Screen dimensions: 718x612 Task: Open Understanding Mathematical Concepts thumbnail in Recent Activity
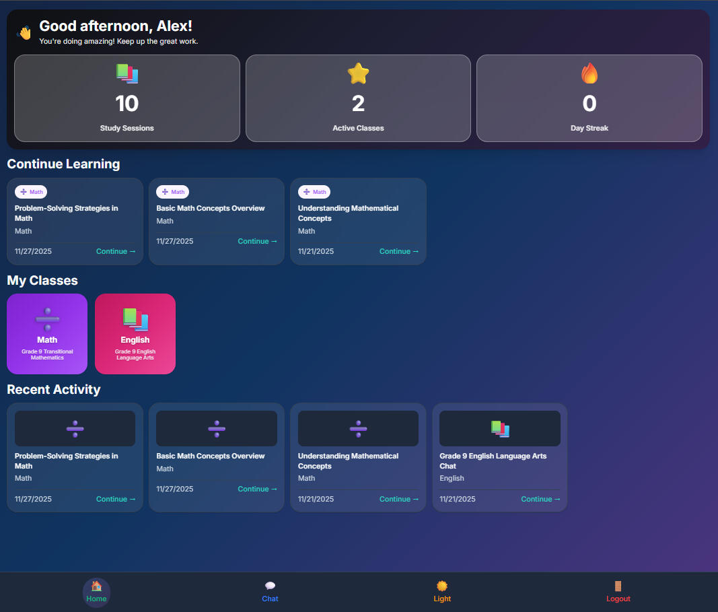pyautogui.click(x=358, y=428)
